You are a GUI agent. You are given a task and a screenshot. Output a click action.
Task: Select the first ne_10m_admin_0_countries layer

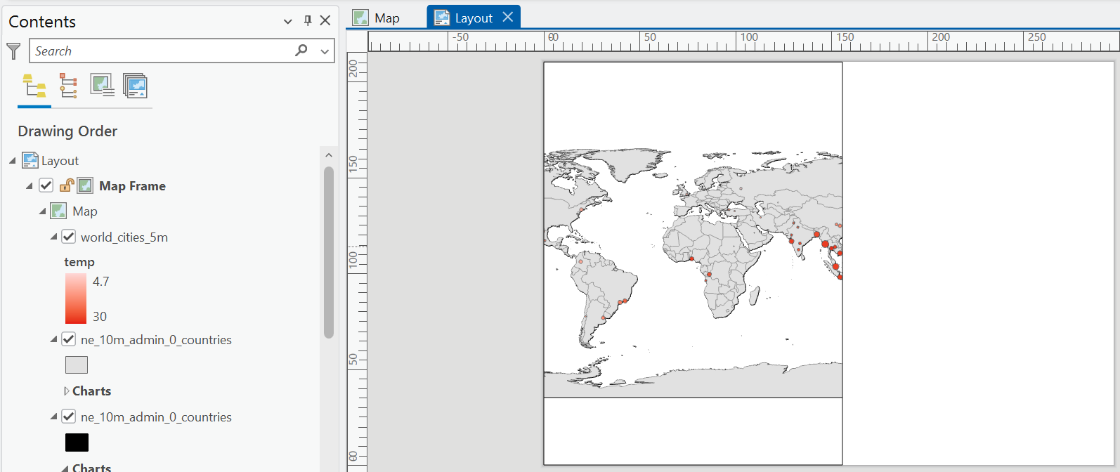[x=156, y=340]
